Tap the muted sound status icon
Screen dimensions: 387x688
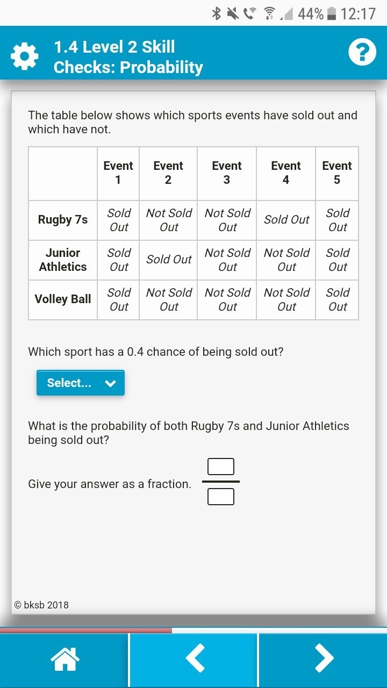[x=233, y=13]
